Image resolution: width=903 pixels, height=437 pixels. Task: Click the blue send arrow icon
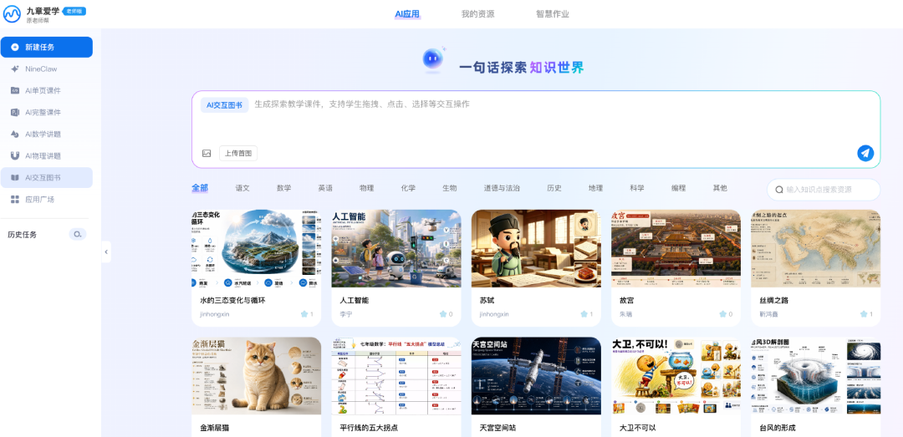coord(865,153)
